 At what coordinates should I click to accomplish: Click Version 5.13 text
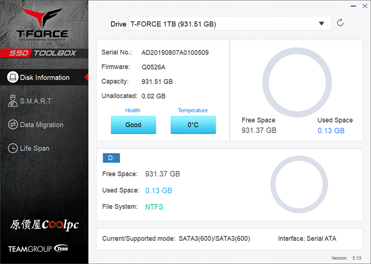coord(346,258)
